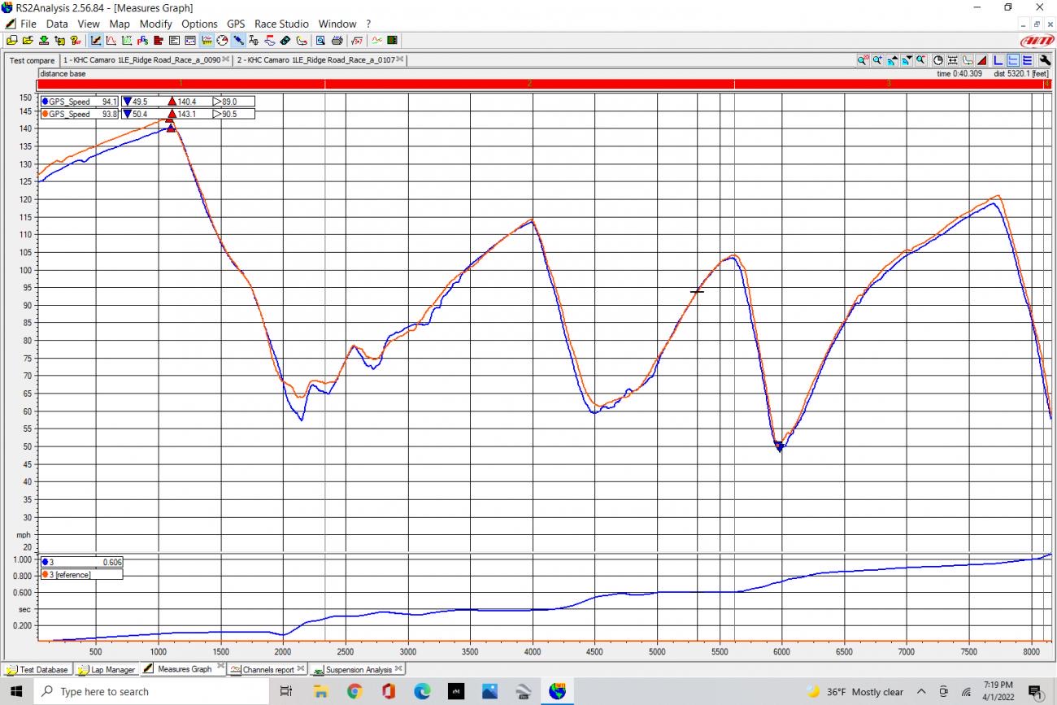Click the histogram curve toolbar icon

[x=111, y=40]
